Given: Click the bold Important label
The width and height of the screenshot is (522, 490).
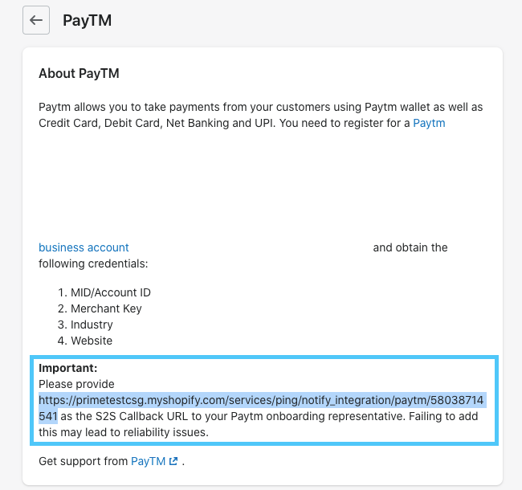Looking at the screenshot, I should point(67,368).
